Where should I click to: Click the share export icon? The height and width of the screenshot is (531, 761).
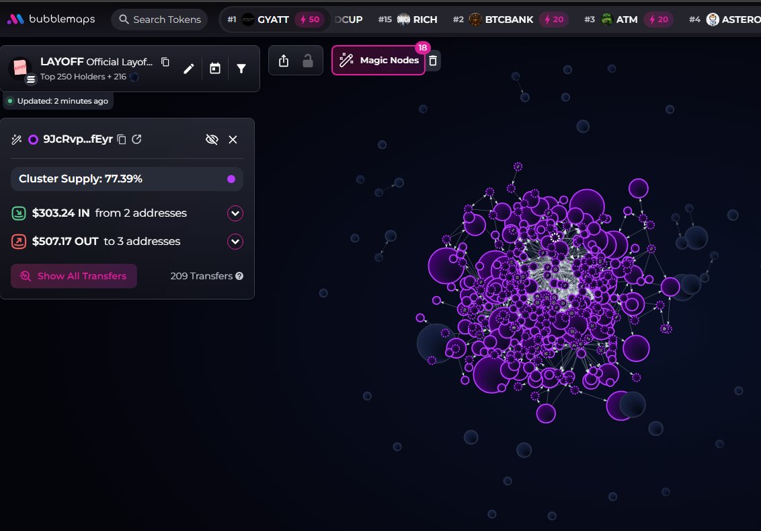[x=284, y=61]
